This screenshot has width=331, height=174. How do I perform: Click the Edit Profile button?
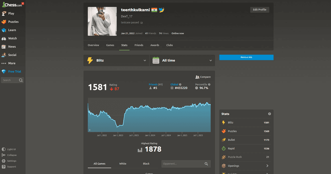pos(259,10)
